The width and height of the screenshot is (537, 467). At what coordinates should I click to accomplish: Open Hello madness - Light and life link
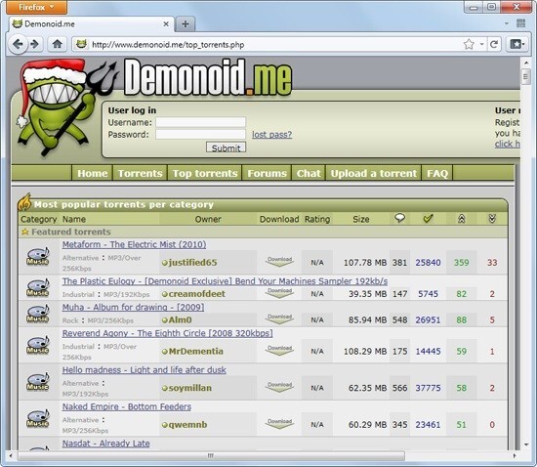point(145,370)
